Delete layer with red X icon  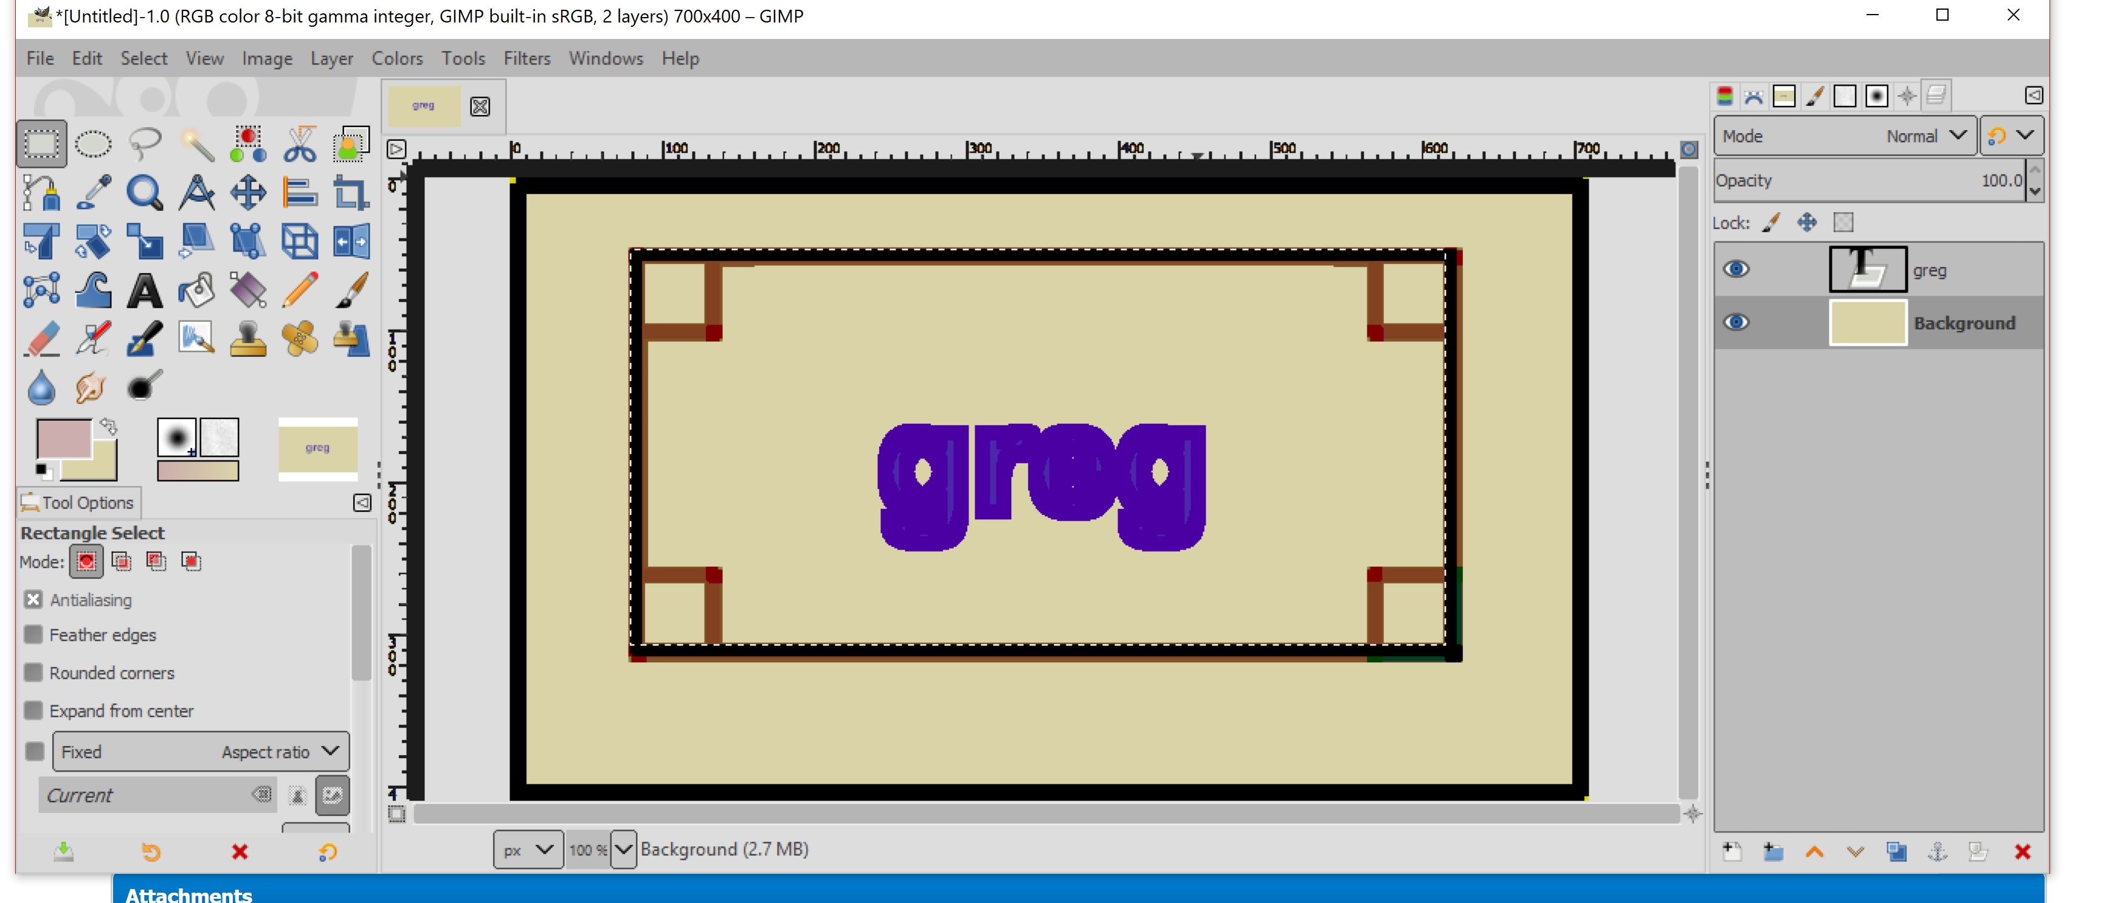[2023, 852]
